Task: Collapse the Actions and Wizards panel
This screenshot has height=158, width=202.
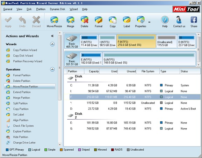Action: (x=52, y=36)
